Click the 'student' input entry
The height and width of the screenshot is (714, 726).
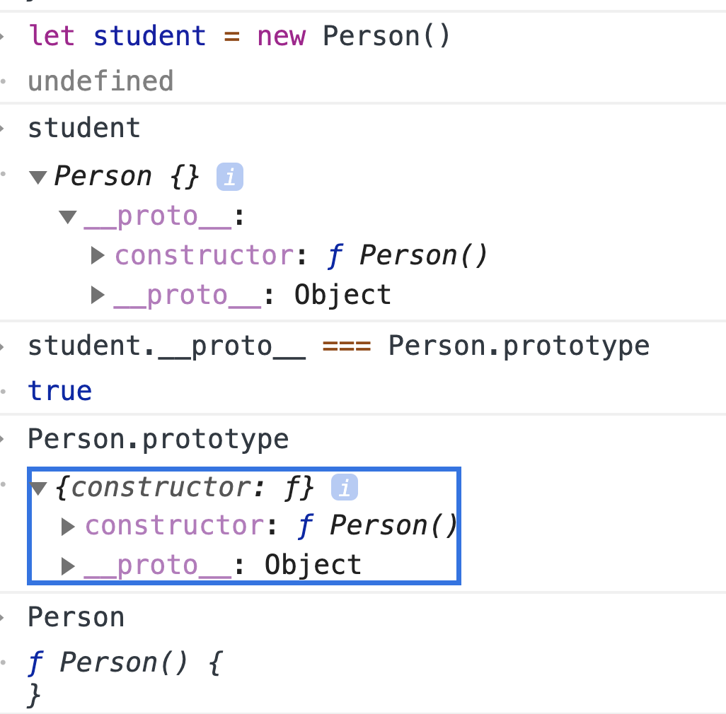coord(83,128)
